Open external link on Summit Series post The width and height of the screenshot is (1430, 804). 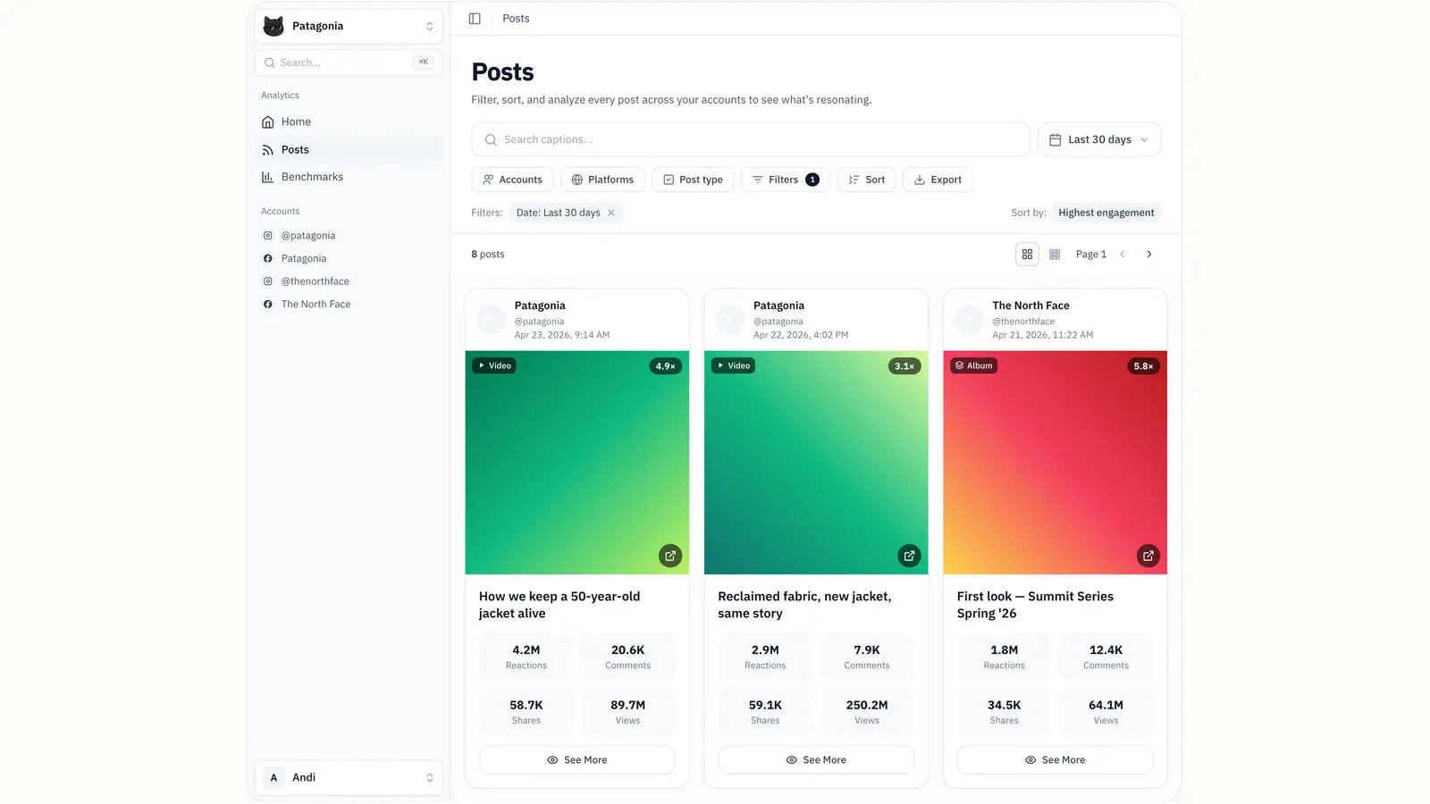click(x=1148, y=556)
